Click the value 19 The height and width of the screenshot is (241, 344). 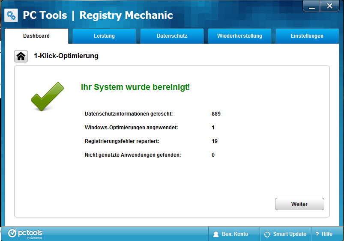(x=215, y=141)
